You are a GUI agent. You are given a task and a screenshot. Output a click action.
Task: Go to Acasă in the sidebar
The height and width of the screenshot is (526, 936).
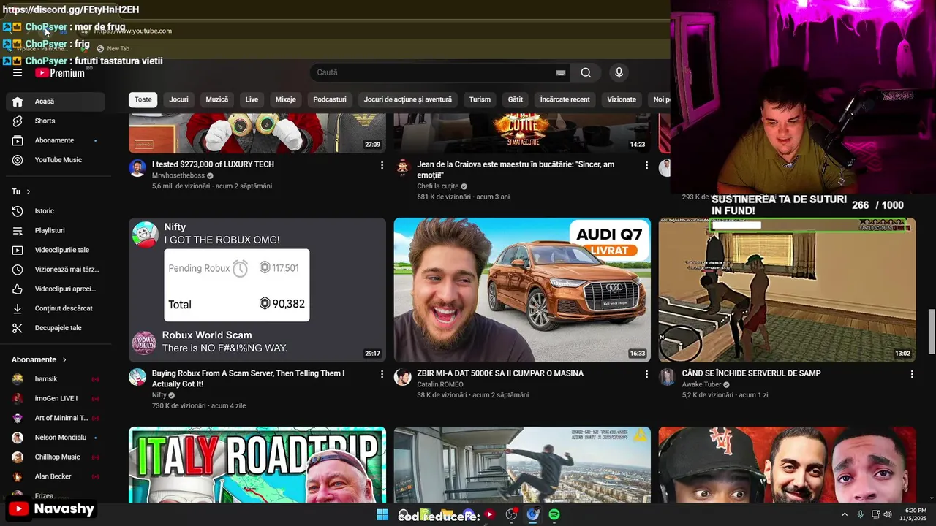[56, 102]
